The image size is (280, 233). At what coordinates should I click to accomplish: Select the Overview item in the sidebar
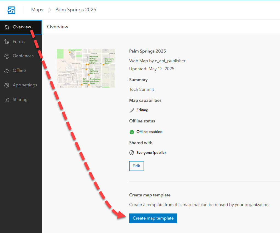21,27
